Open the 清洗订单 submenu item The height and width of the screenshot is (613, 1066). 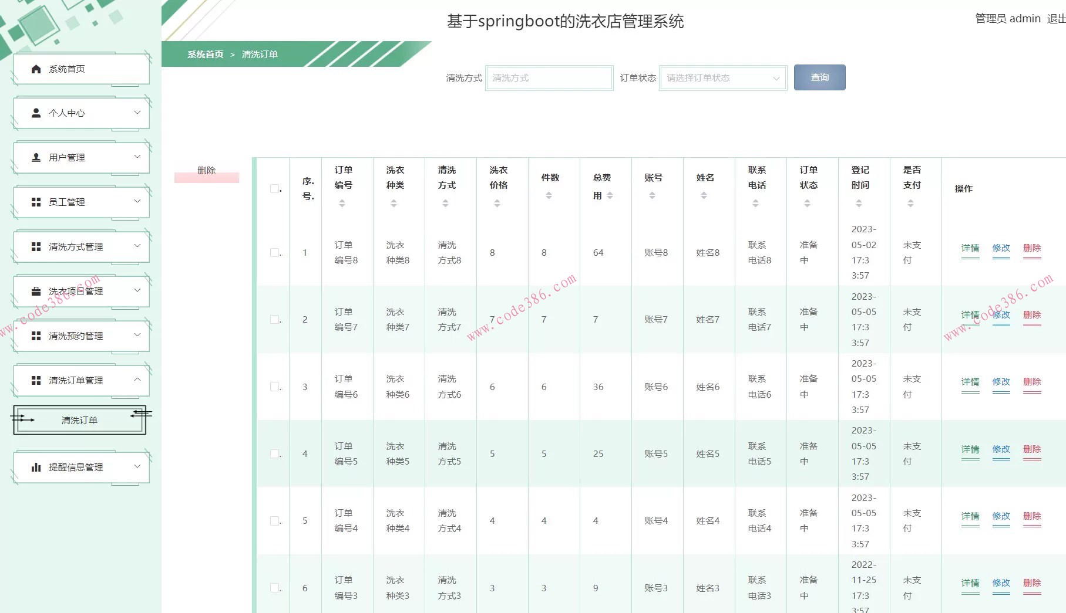[x=78, y=419]
